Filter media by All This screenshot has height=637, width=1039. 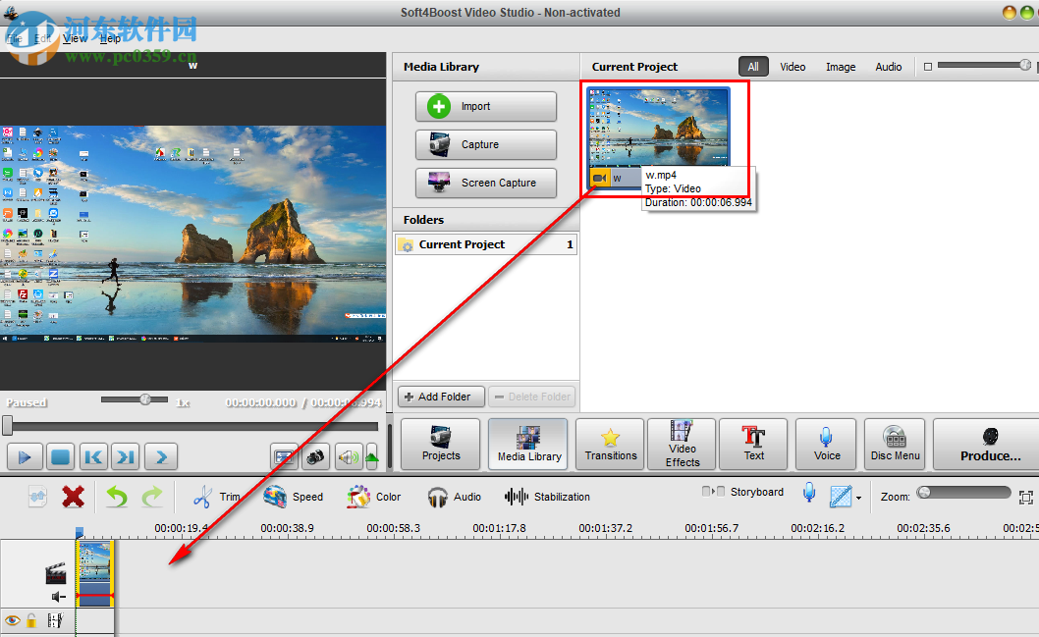[753, 67]
